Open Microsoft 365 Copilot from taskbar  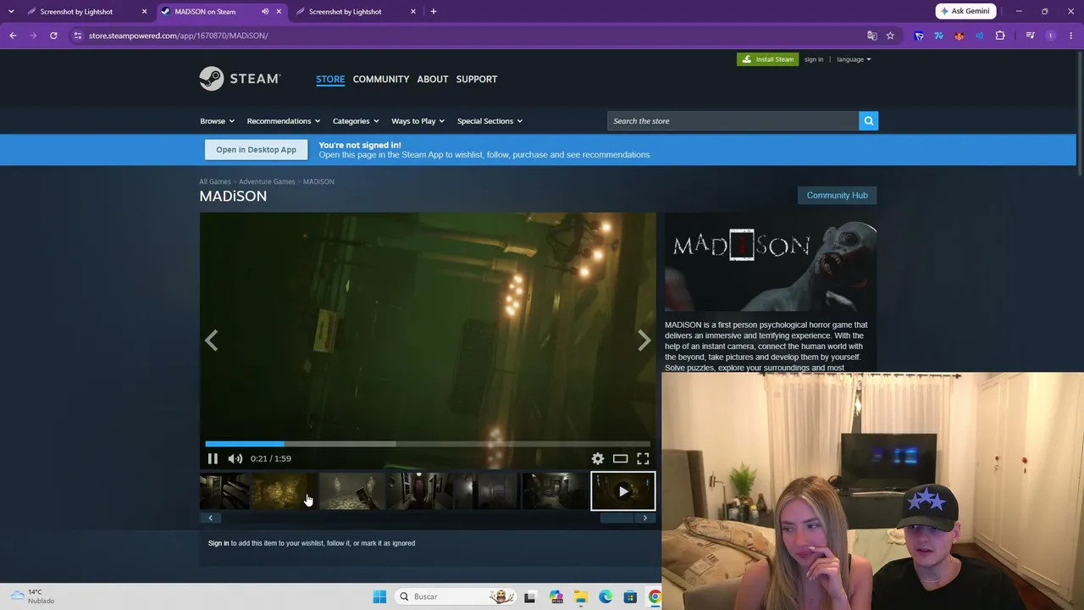point(556,596)
